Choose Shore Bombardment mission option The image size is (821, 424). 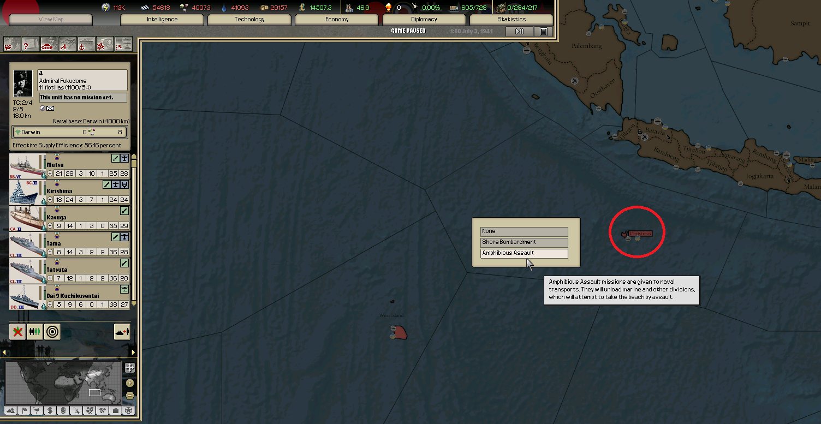click(x=524, y=242)
